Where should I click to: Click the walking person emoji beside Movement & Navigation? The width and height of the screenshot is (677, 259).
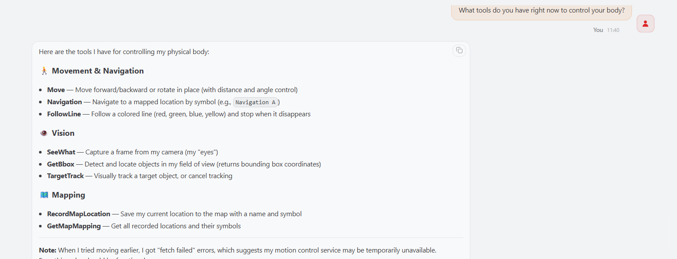pos(44,71)
